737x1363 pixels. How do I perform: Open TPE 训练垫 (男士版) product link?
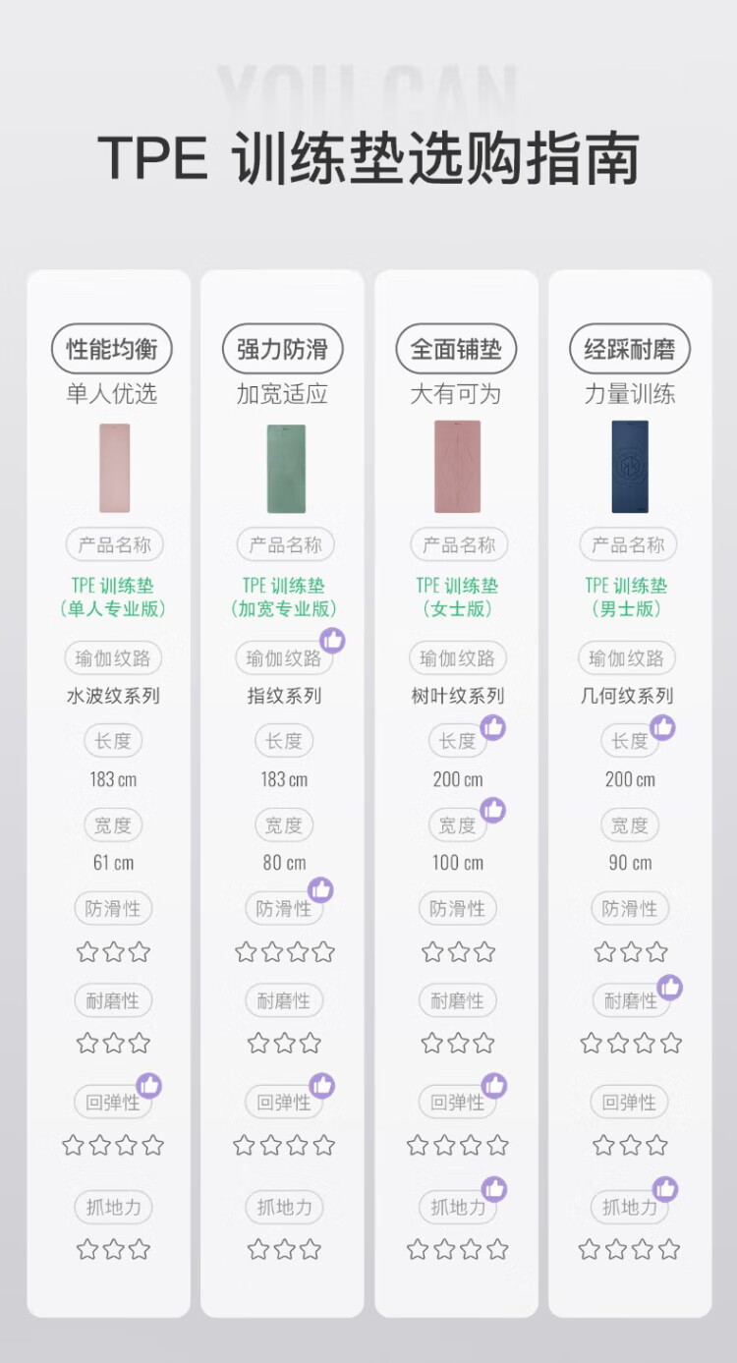coord(627,596)
